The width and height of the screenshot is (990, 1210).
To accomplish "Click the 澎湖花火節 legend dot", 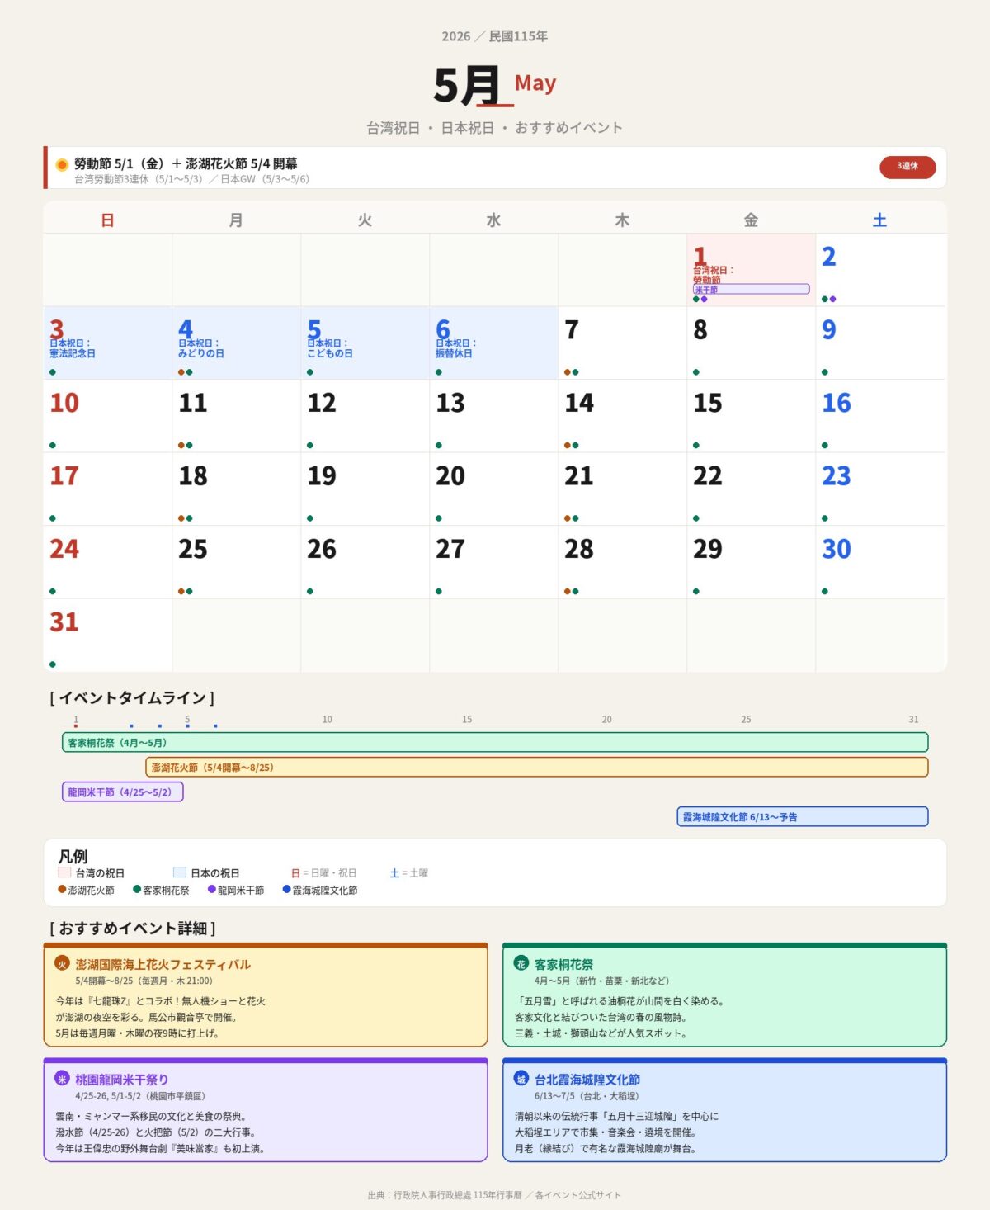I will tap(62, 890).
